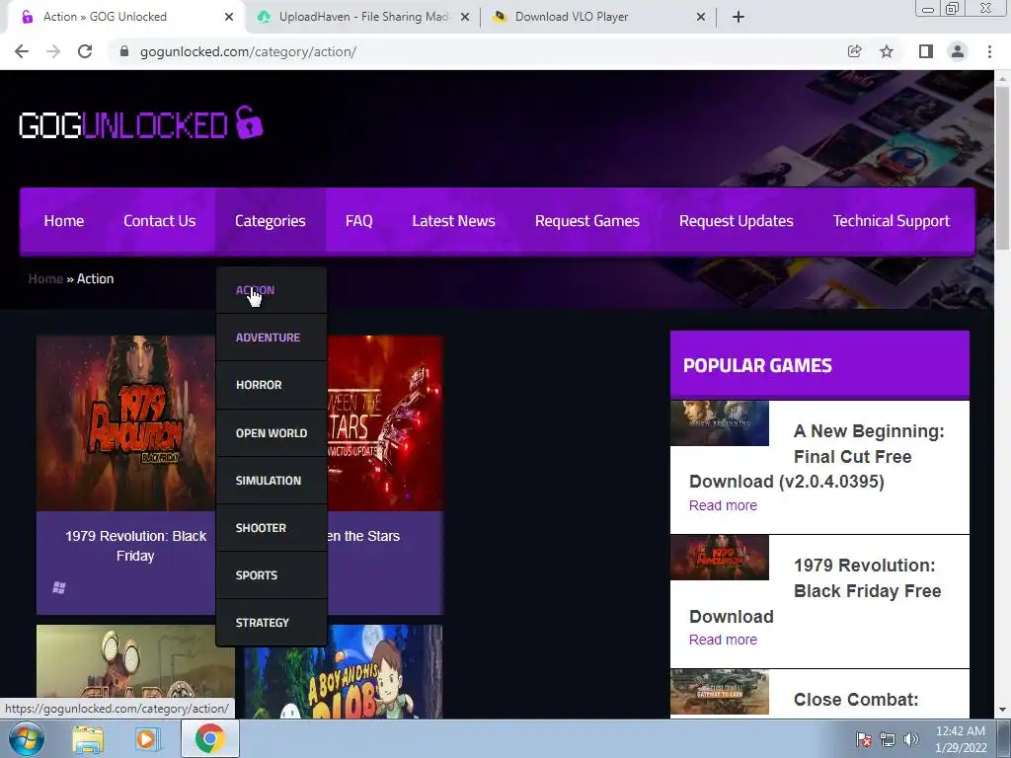Select Adventure in the Categories dropdown

tap(272, 338)
